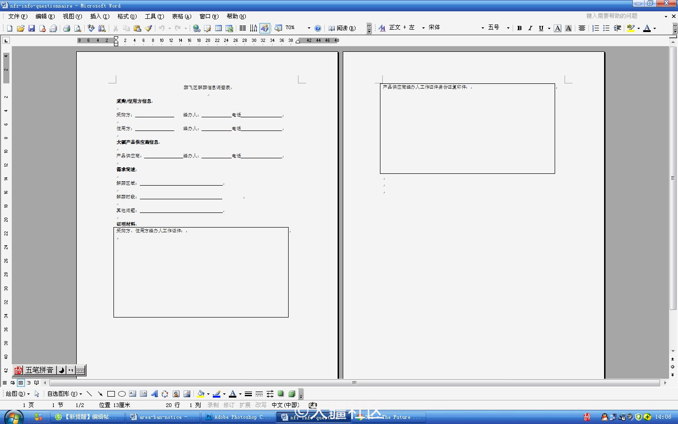The image size is (678, 424).
Task: Create a new blank document
Action: [x=9, y=28]
